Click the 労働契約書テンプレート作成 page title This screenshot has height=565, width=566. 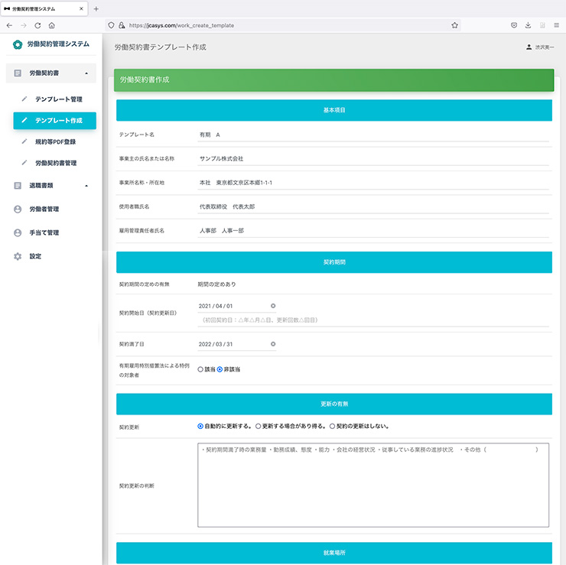click(x=161, y=47)
